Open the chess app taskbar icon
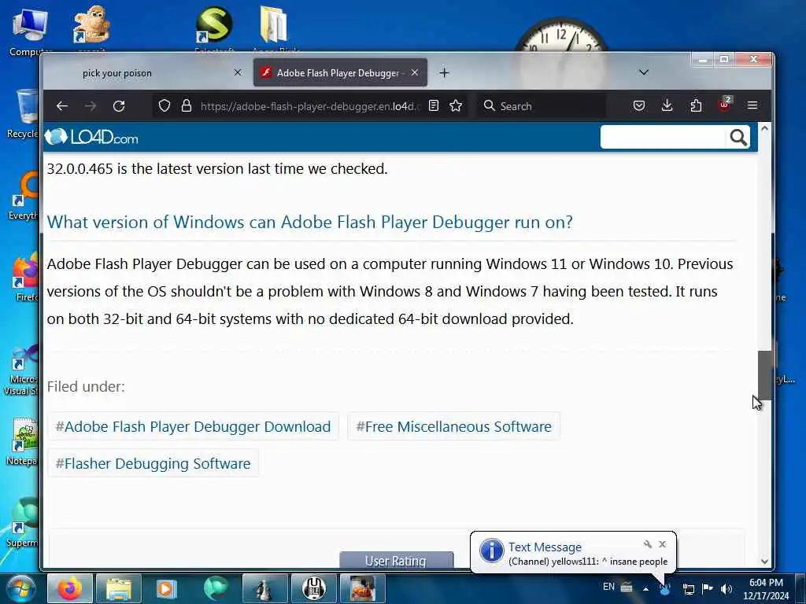The width and height of the screenshot is (806, 604). click(264, 588)
